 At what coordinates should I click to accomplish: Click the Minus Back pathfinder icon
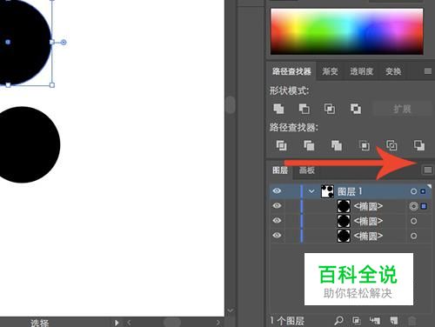(x=419, y=145)
